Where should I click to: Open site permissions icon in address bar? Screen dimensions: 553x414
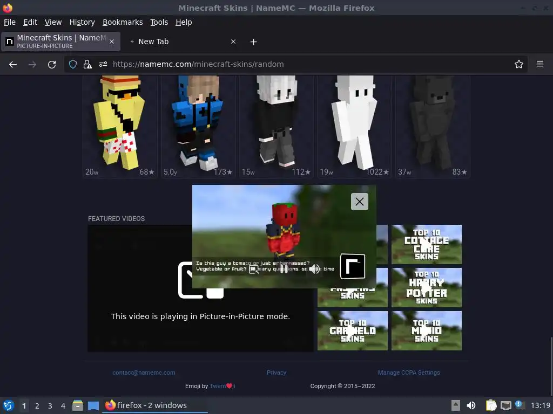(103, 64)
